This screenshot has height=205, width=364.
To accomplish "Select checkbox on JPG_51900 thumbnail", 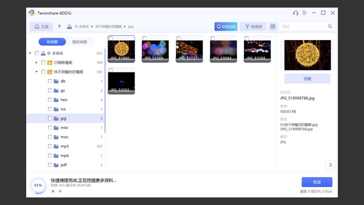I will pyautogui.click(x=110, y=38).
